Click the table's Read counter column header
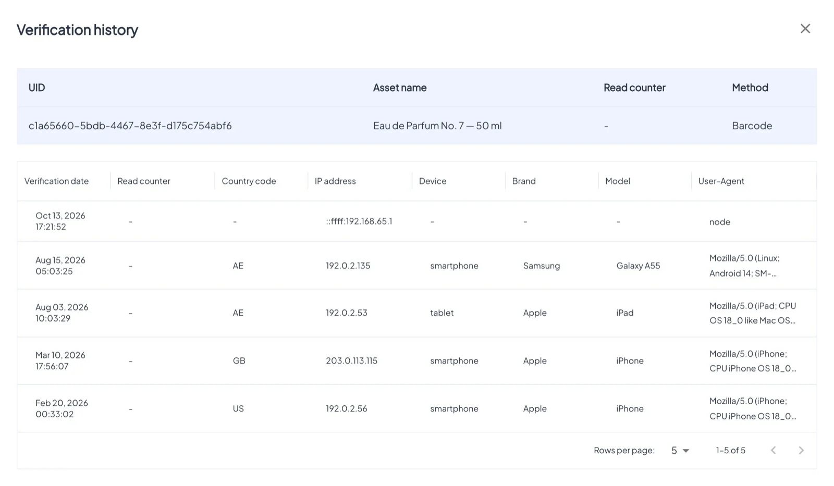This screenshot has height=486, width=834. point(144,181)
